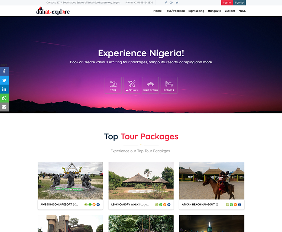282x232 pixels.
Task: Share by email sidebar icon
Action: 4,107
